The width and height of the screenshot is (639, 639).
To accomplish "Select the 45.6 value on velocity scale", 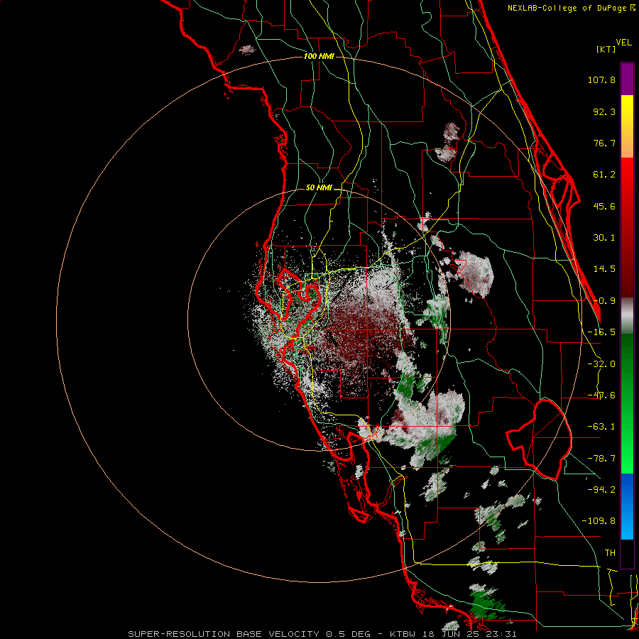I will tap(604, 206).
